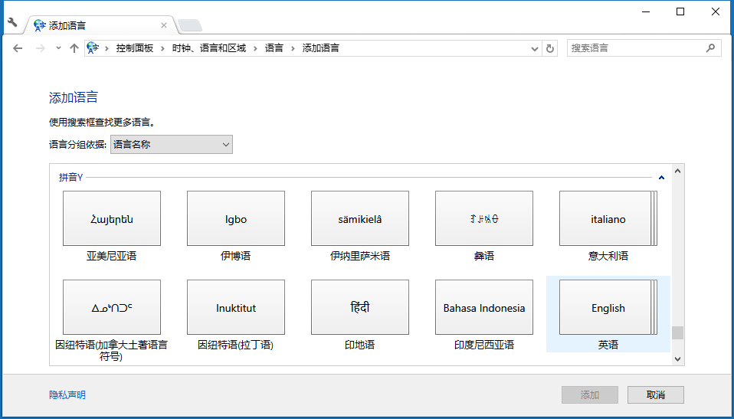This screenshot has height=419, width=734.
Task: Click the language list scrollbar thumb
Action: tap(677, 333)
